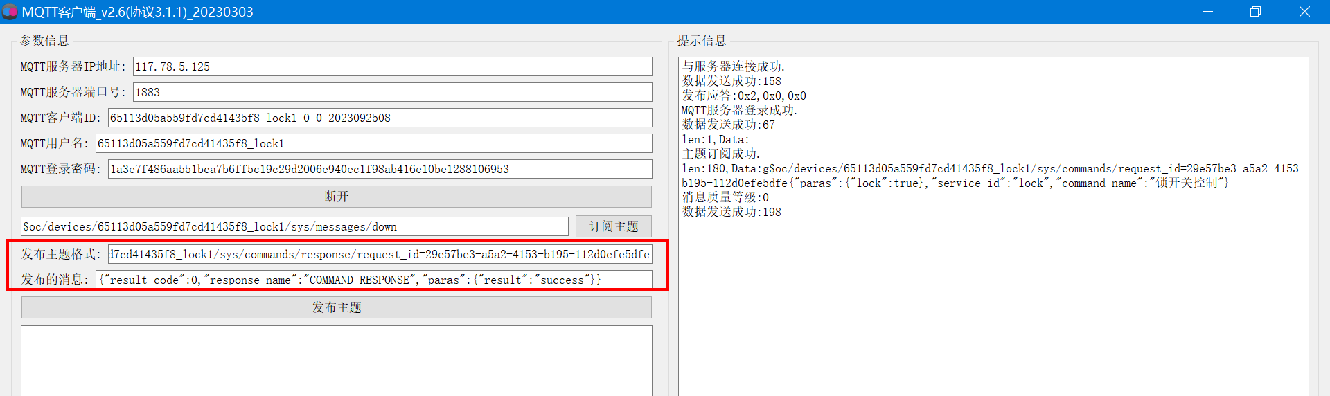Viewport: 1330px width, 396px height.
Task: Minimize the MQTT client window
Action: 1207,12
